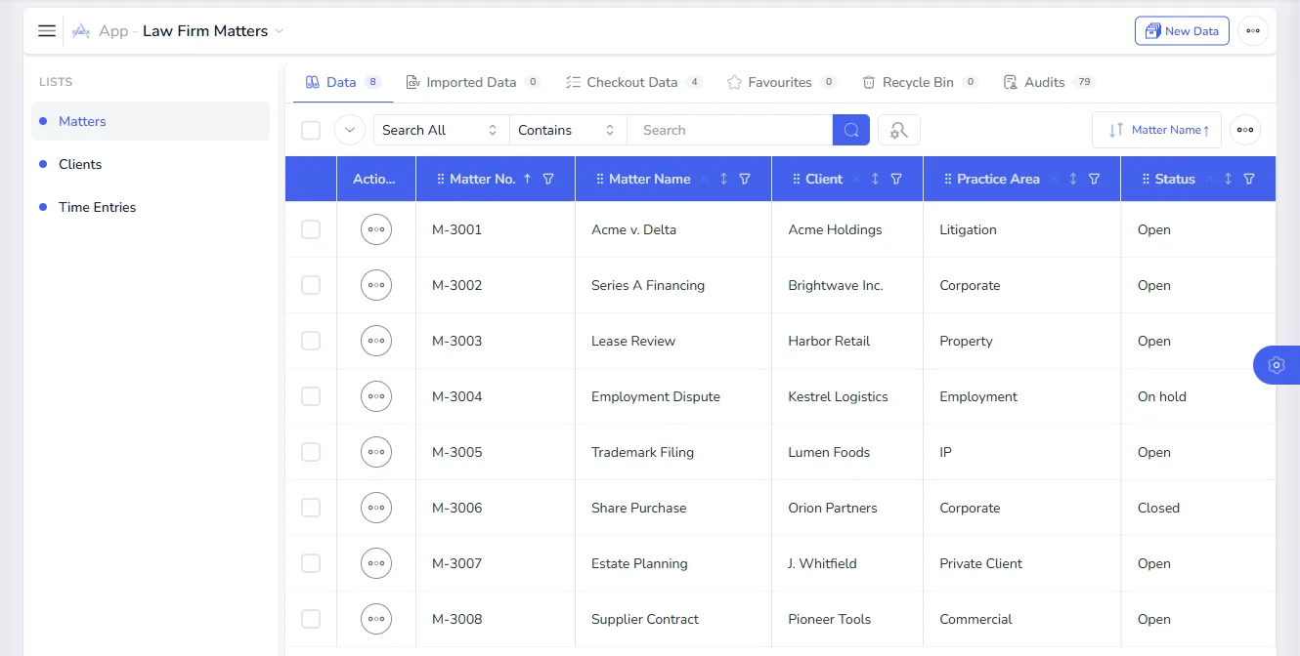Open the Contains operator dropdown

pos(568,130)
